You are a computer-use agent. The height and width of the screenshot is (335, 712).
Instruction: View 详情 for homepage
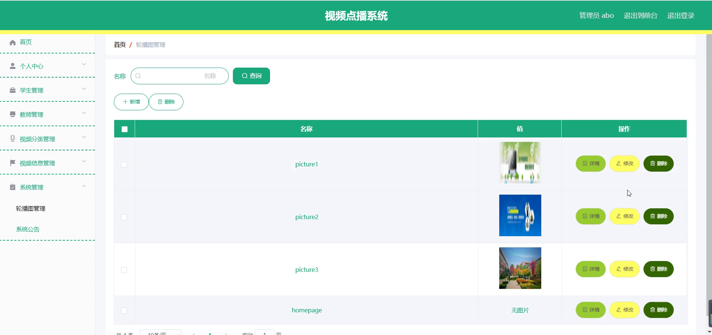coord(591,310)
